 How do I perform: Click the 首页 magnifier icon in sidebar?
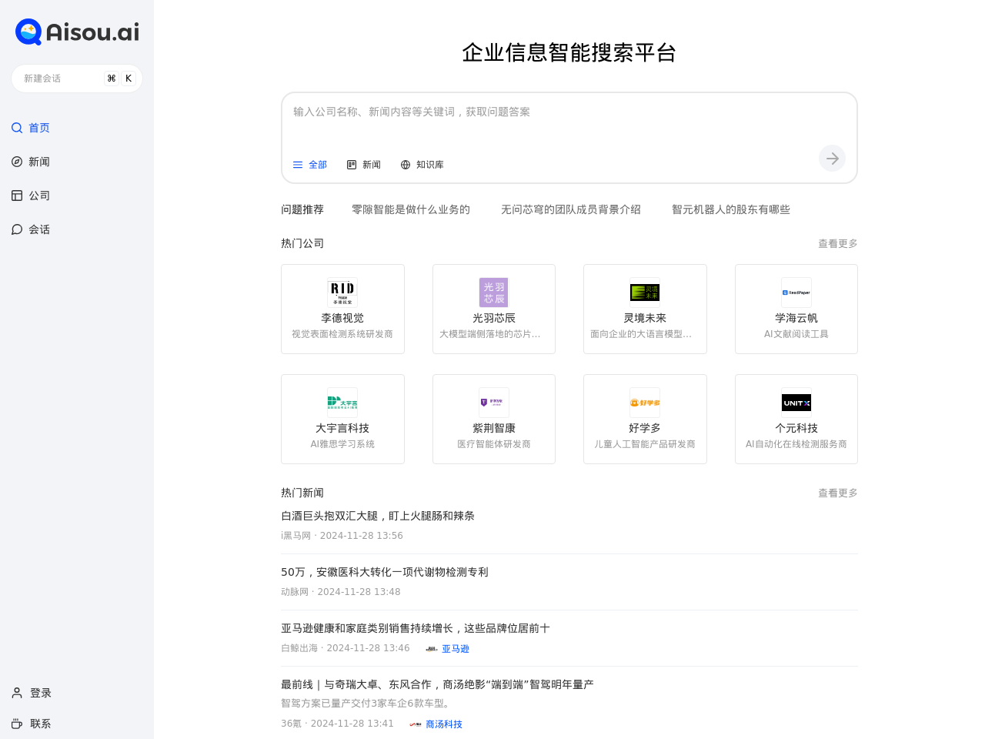tap(17, 128)
